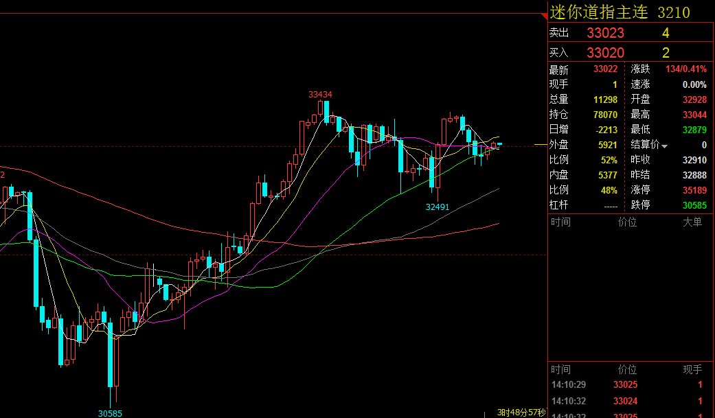Viewport: 715px width, 418px height.
Task: Click the 总量 value 11298
Action: tap(605, 100)
